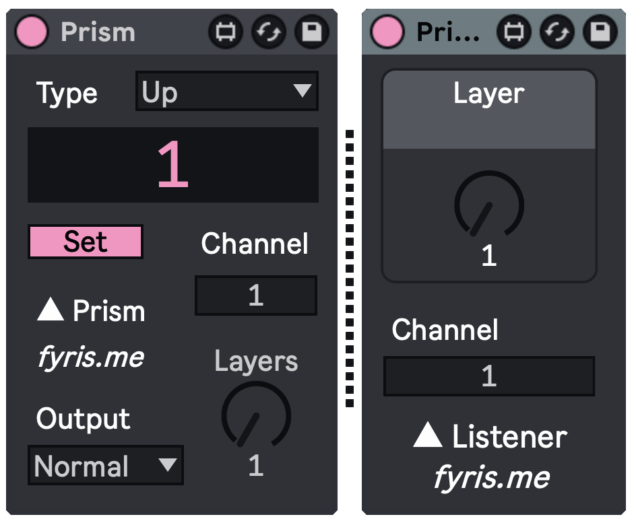
Task: Click Listener device's save preset disk icon
Action: pos(600,32)
